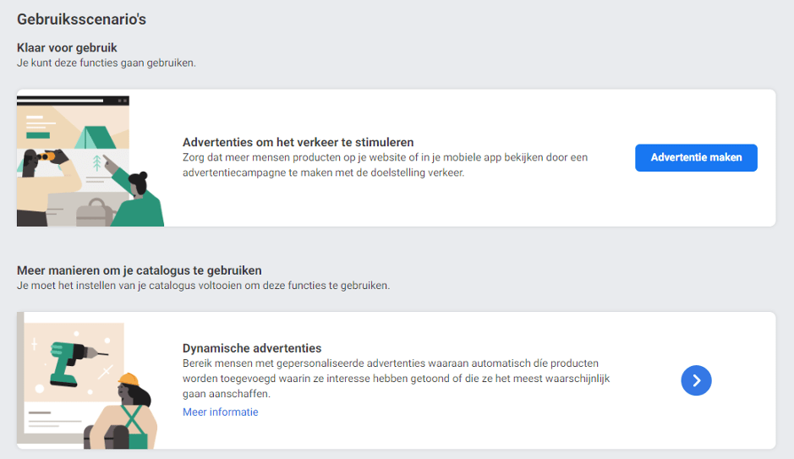Viewport: 794px width, 459px height.
Task: Click the dynamic ads description starting "Bereik mensen"
Action: (396, 379)
